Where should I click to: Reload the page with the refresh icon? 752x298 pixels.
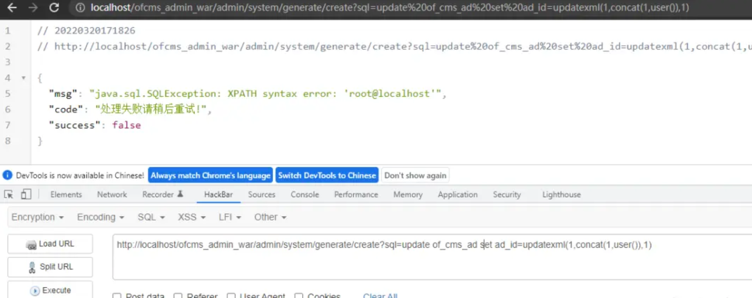coord(54,7)
